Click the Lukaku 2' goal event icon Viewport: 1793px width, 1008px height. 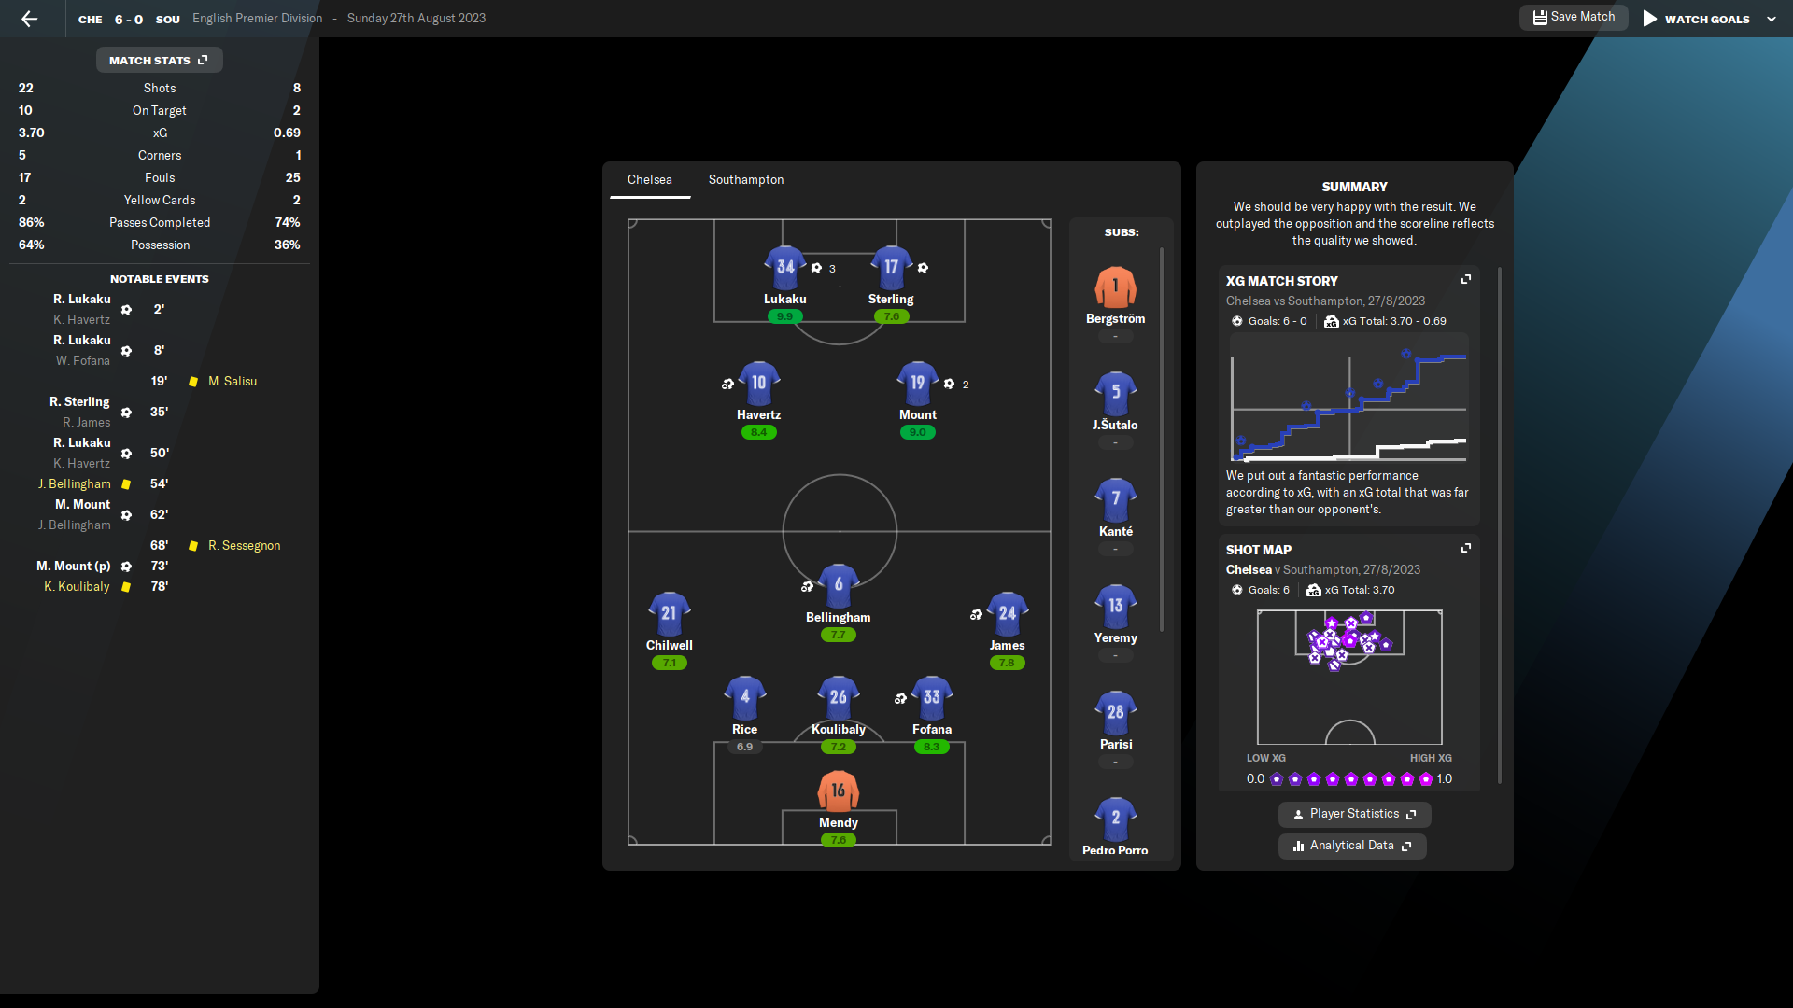(126, 310)
